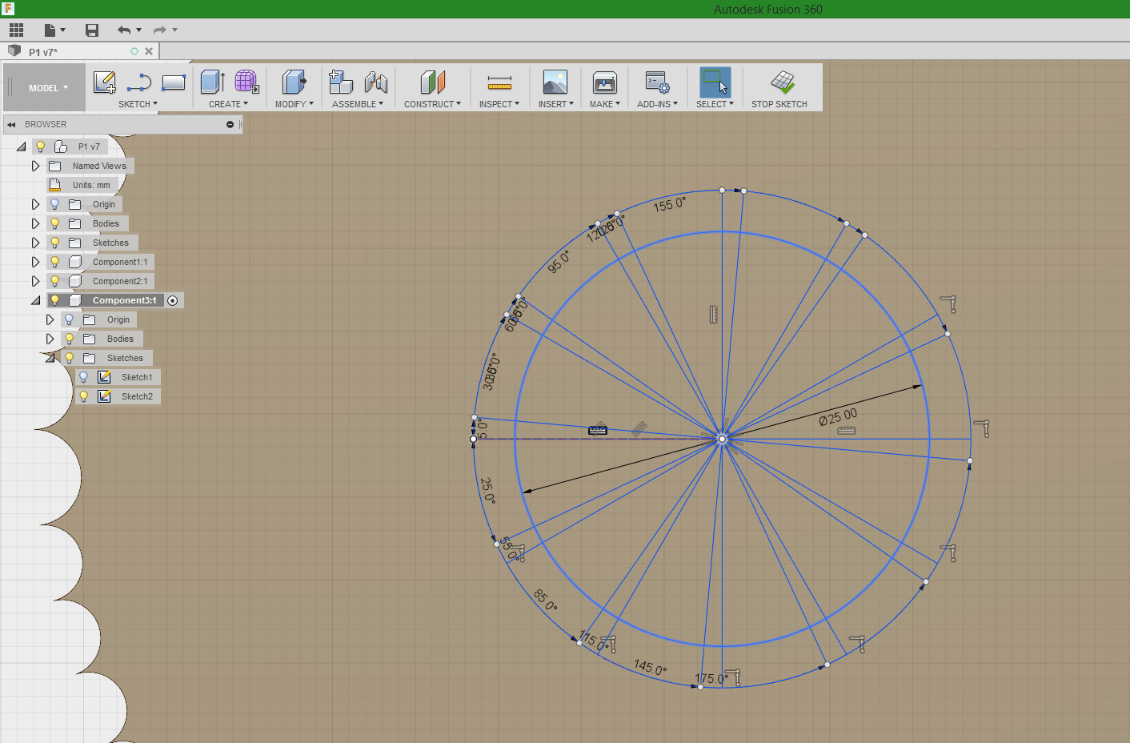
Task: Click the Joint assemble icon
Action: point(375,82)
